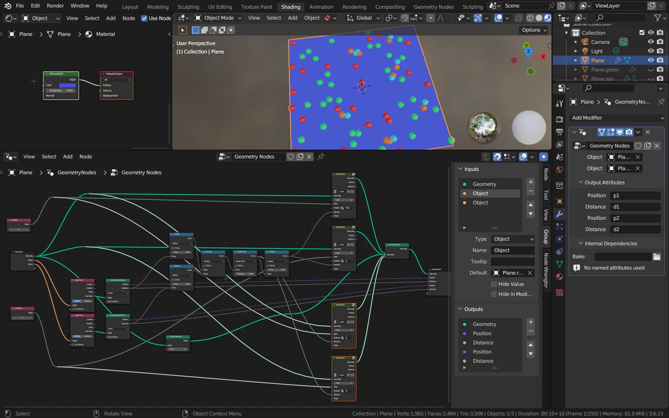Toggle modifier show in render camera icon

[x=629, y=132]
